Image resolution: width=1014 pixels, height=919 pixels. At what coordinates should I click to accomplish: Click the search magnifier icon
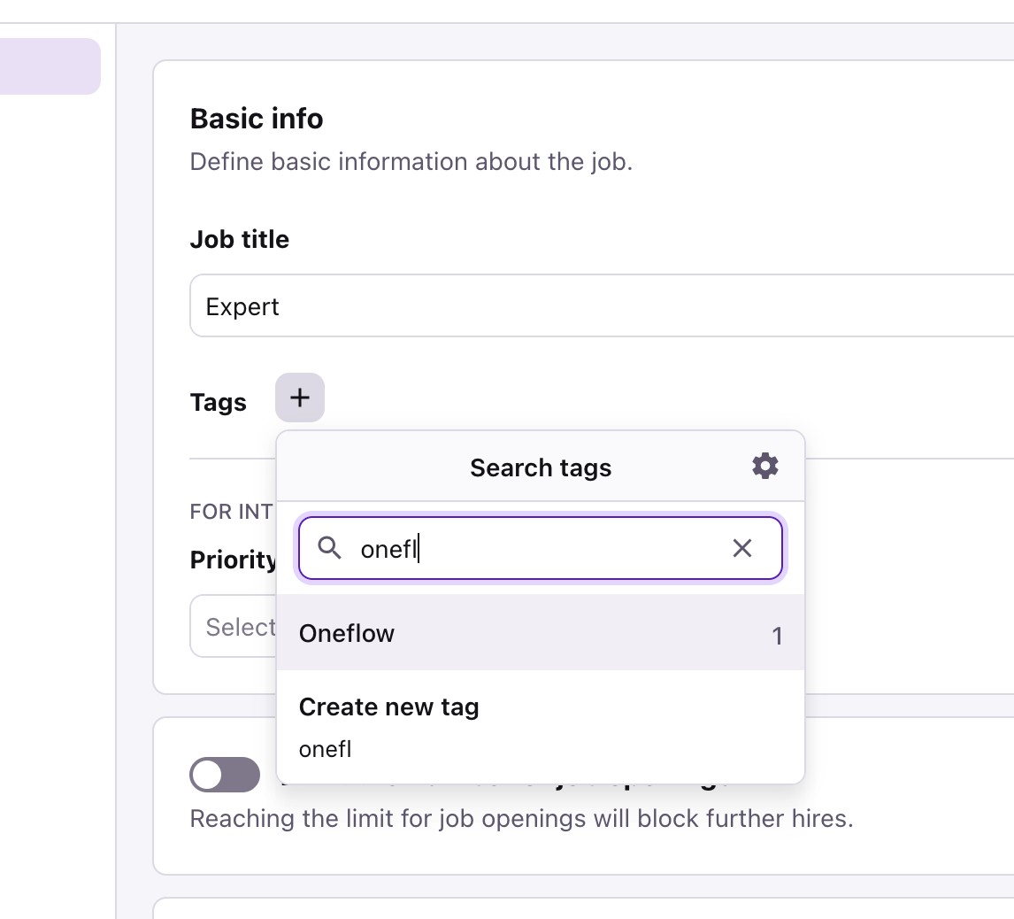pyautogui.click(x=329, y=548)
